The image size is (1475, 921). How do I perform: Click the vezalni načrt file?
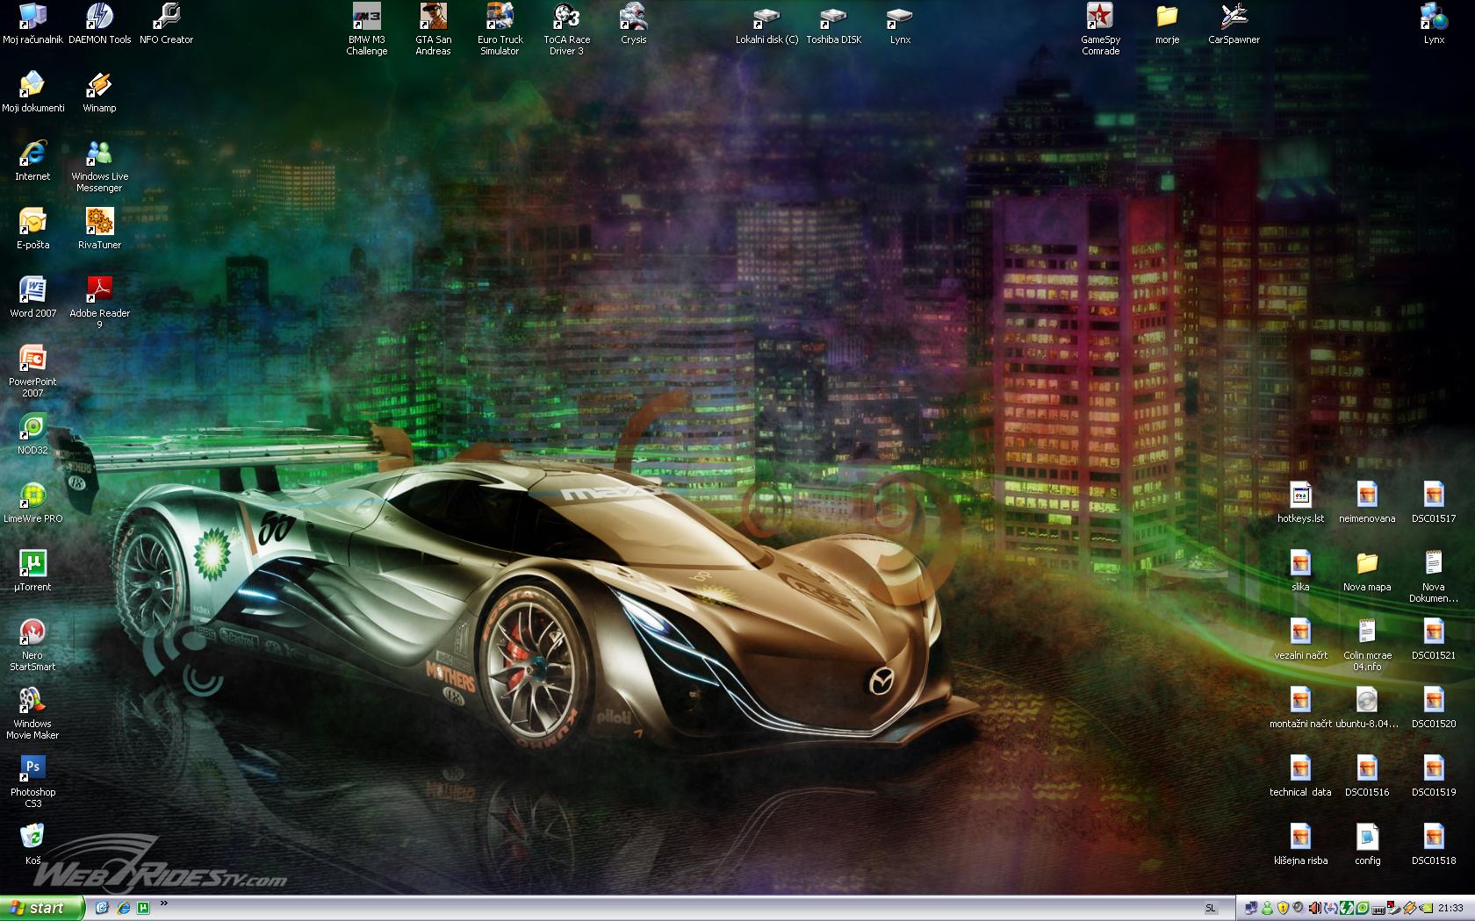1300,639
